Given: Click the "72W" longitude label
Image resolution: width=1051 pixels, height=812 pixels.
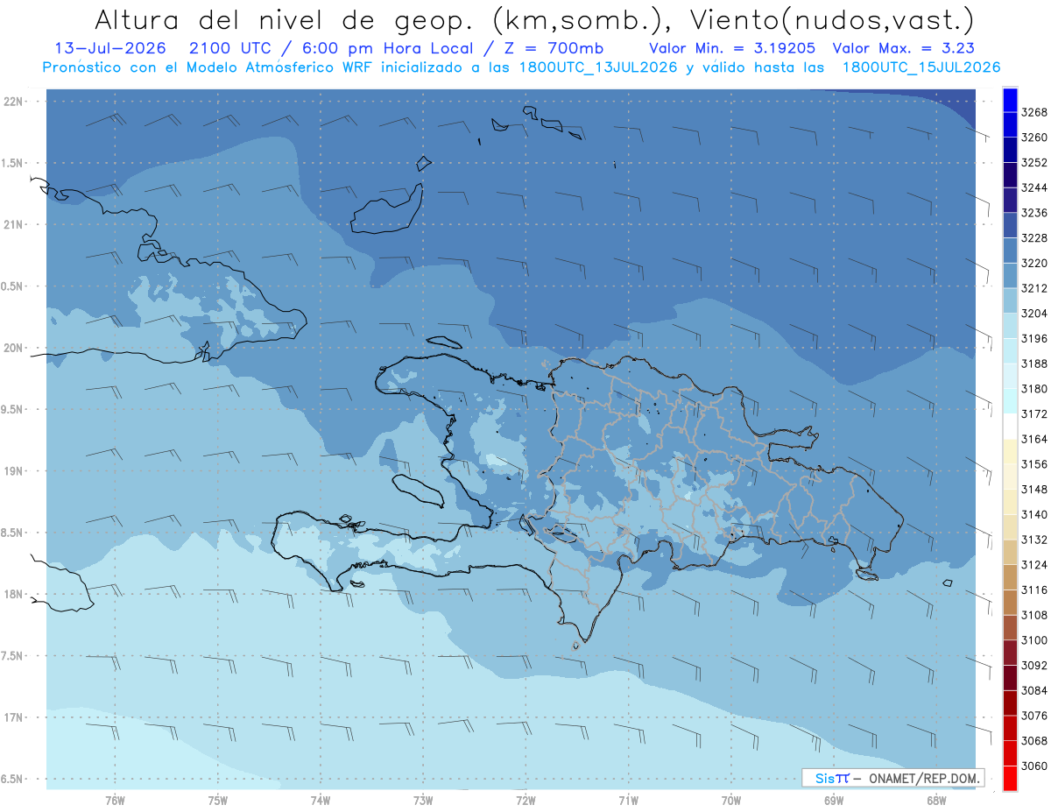Looking at the screenshot, I should tap(526, 800).
